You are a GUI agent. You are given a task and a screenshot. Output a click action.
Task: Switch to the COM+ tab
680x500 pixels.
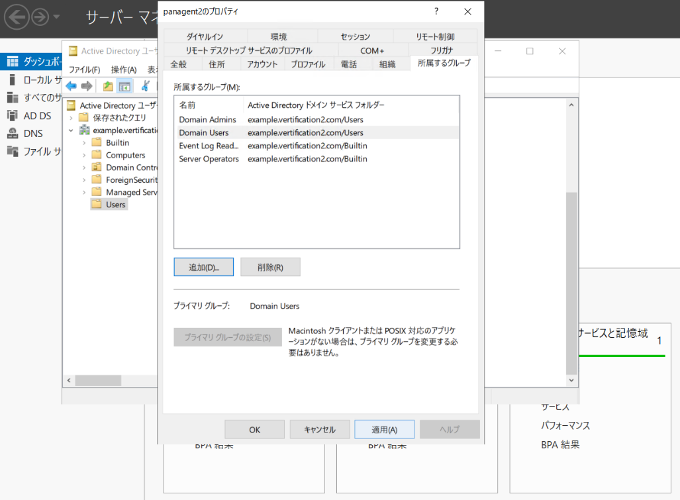tap(372, 50)
